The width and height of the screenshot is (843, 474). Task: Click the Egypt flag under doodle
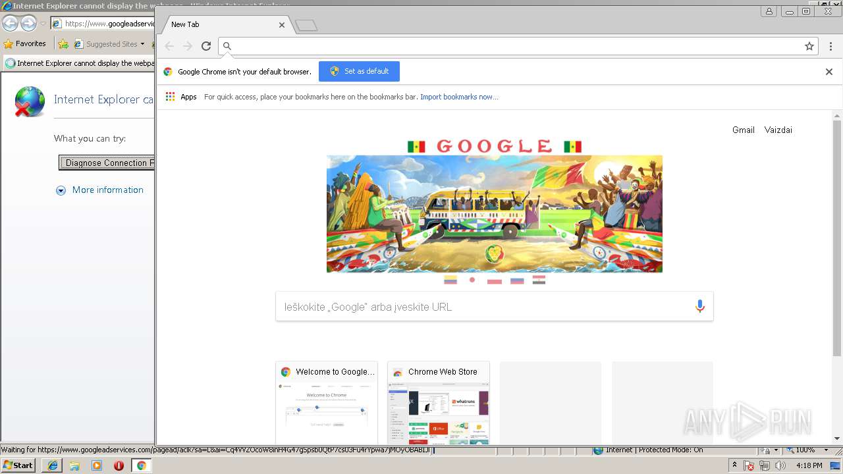point(539,280)
